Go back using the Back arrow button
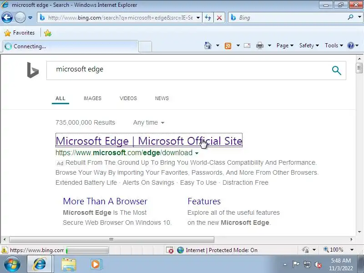Screen dimensions: 364x273 pos(7,18)
